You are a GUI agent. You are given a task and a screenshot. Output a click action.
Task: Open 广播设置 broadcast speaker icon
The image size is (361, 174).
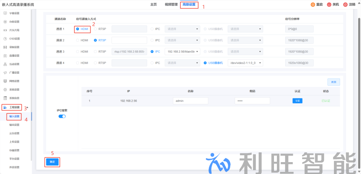(x=5, y=73)
